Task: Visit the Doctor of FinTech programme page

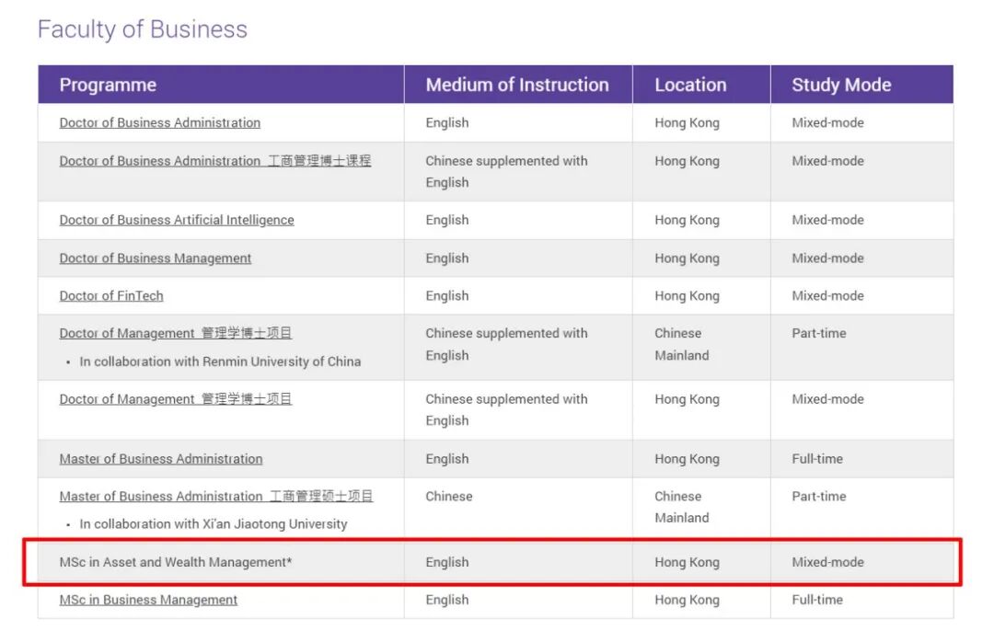Action: [x=111, y=296]
